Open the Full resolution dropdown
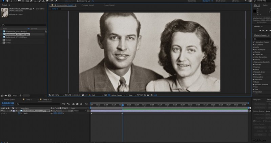The width and height of the screenshot is (271, 143). [x=98, y=95]
